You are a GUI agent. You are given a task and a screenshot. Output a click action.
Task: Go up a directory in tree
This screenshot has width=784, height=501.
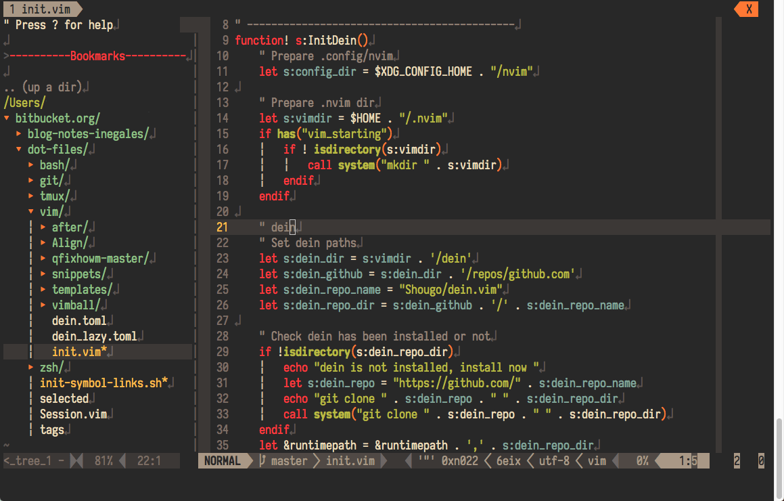click(x=42, y=87)
